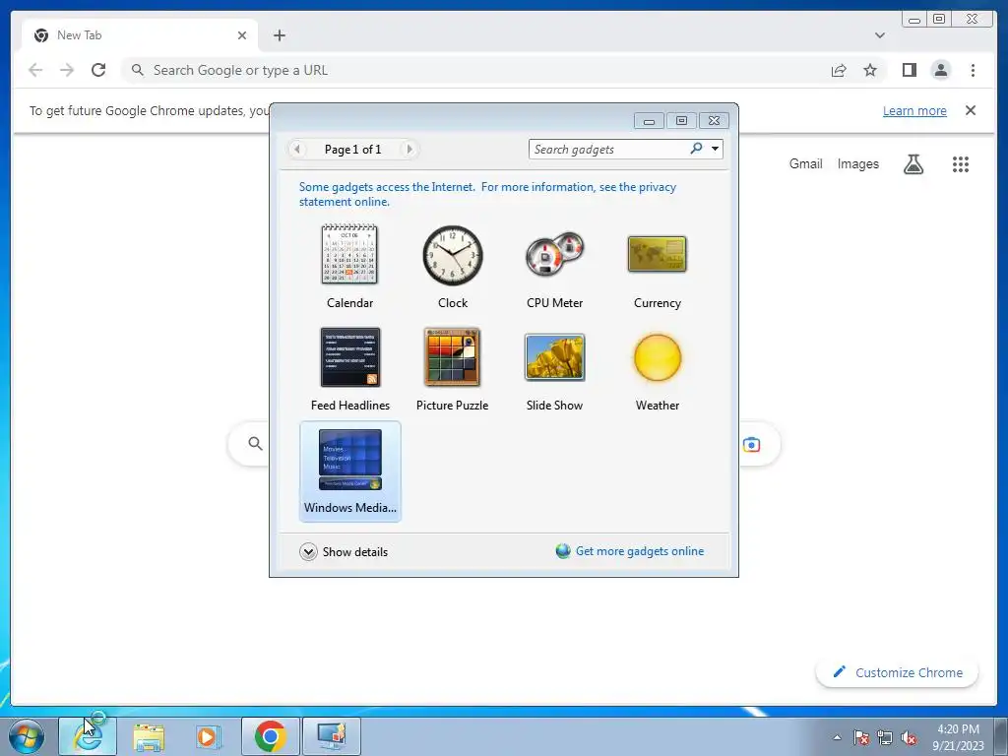Click the share this page icon in Chrome
The width and height of the screenshot is (1008, 756).
(x=839, y=70)
